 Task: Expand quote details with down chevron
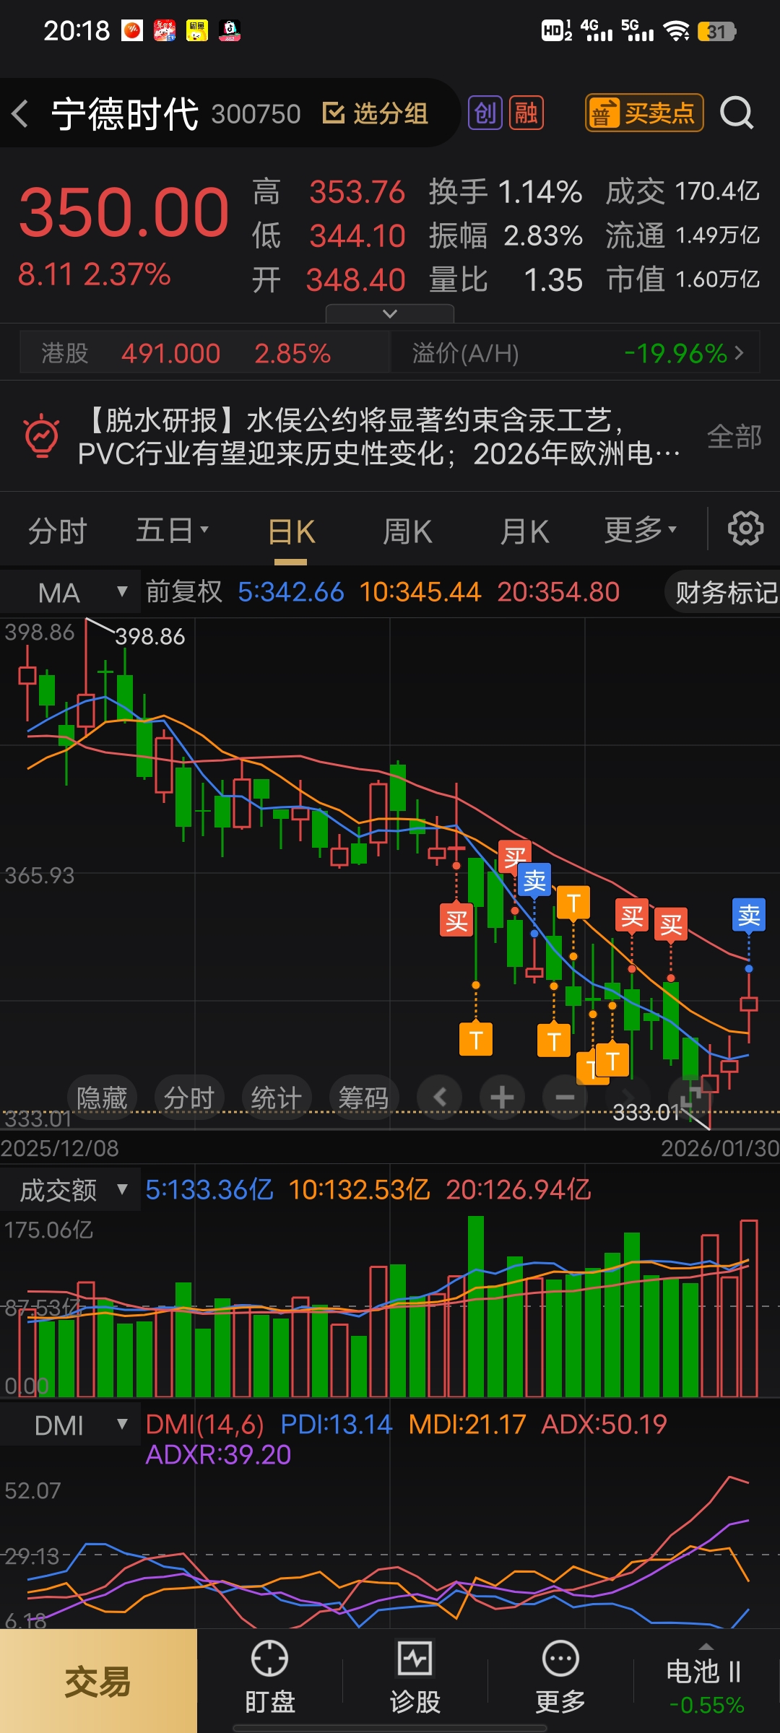pos(390,313)
